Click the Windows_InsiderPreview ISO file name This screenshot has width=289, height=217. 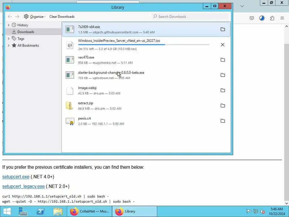coord(119,41)
